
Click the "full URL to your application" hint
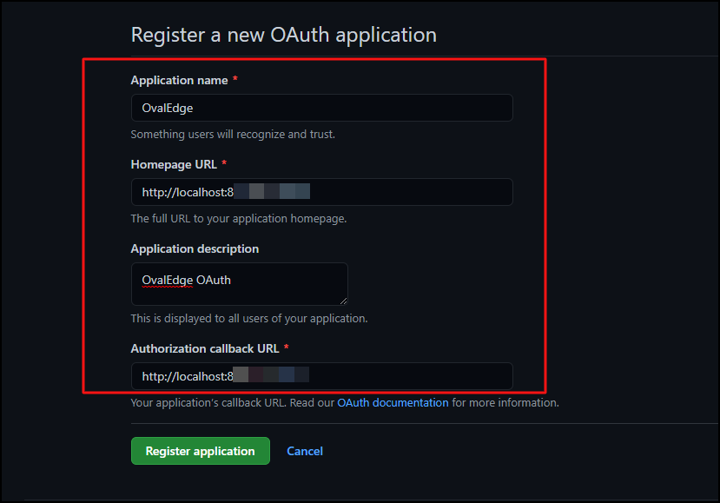pyautogui.click(x=238, y=219)
